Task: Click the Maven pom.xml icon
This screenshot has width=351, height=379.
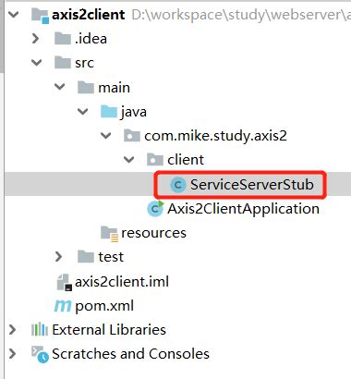Action: pyautogui.click(x=63, y=306)
